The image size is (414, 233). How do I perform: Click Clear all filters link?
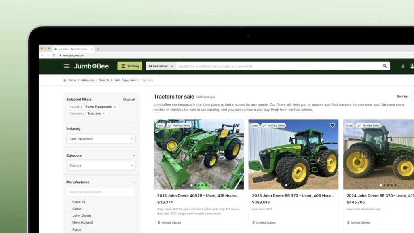[x=129, y=100]
